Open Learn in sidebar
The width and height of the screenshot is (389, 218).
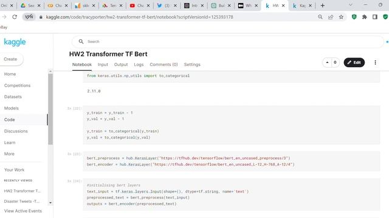(10, 142)
